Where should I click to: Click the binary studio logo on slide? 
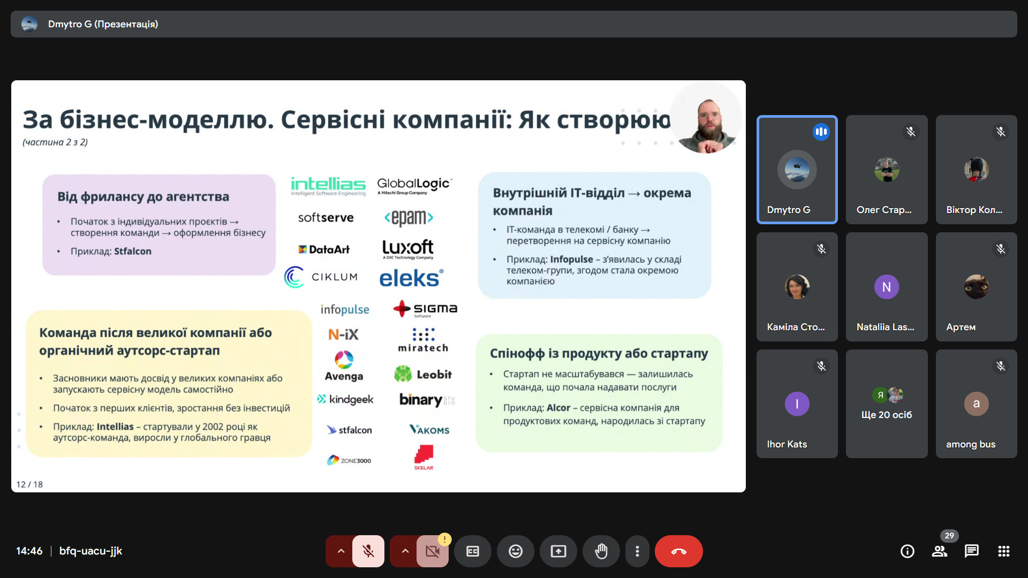(427, 400)
